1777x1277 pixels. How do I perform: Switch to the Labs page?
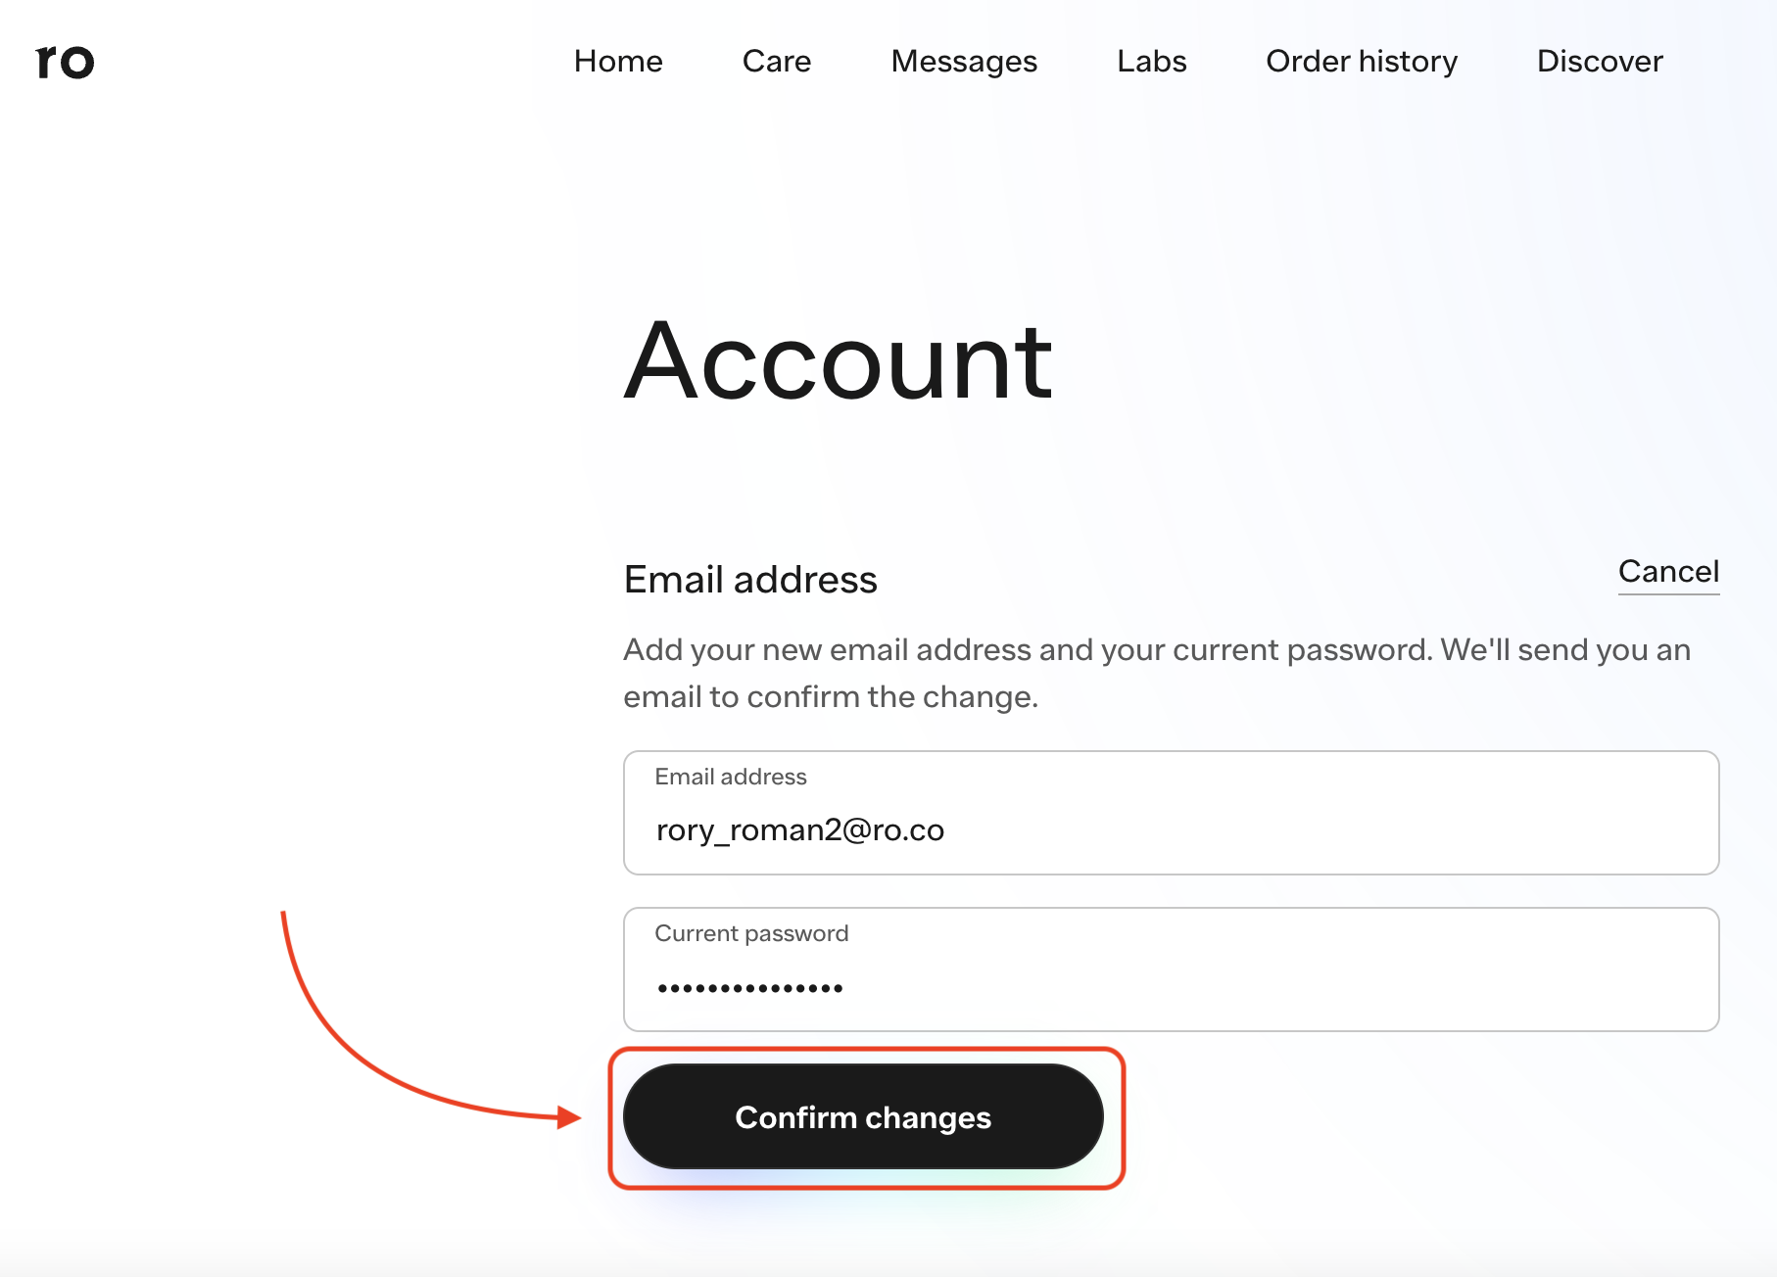pyautogui.click(x=1151, y=62)
